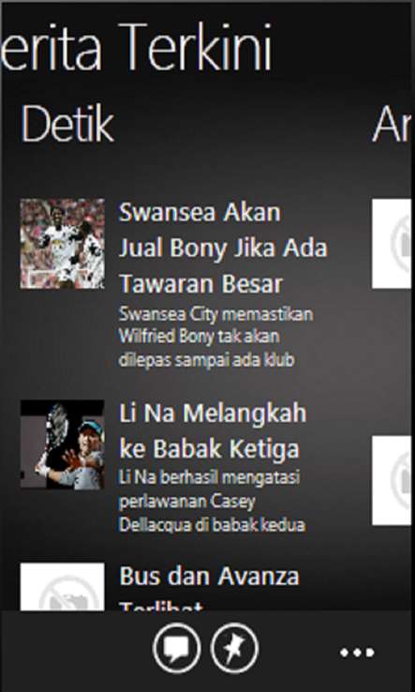Switch to the partially visible 'Ar' tab

click(391, 125)
